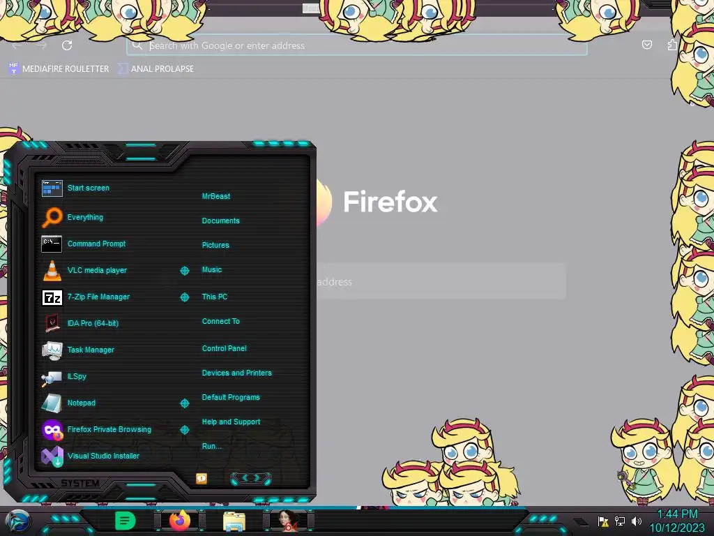Open Music from start menu
This screenshot has width=714, height=536.
212,270
